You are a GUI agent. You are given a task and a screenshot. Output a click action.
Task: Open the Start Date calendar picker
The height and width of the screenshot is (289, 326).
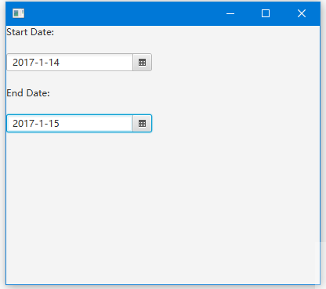[x=142, y=63]
